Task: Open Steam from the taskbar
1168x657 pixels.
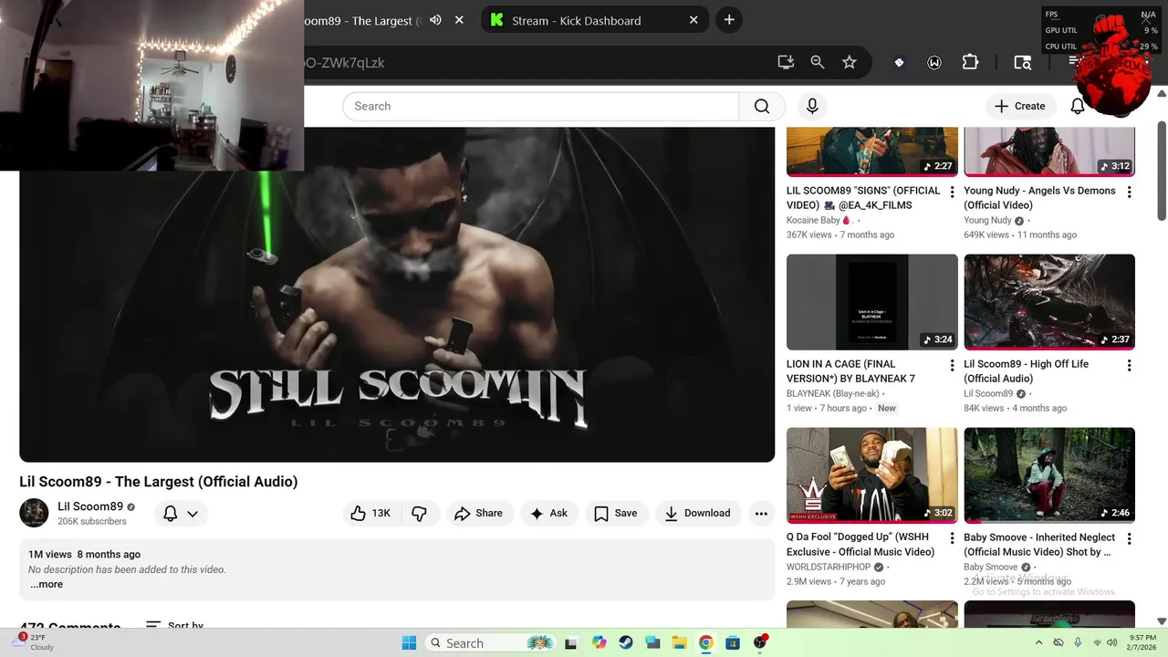Action: (626, 642)
